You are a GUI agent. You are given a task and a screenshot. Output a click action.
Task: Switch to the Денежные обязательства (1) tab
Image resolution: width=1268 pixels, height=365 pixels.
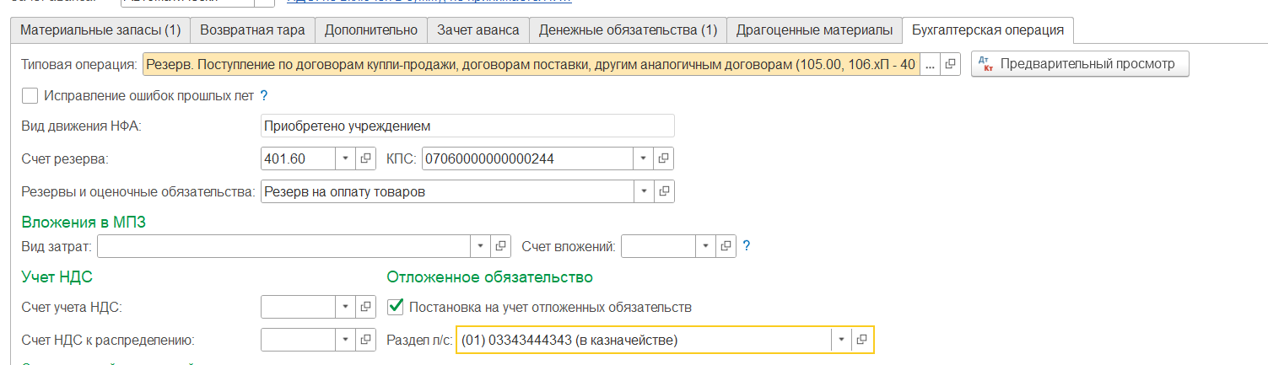click(628, 30)
